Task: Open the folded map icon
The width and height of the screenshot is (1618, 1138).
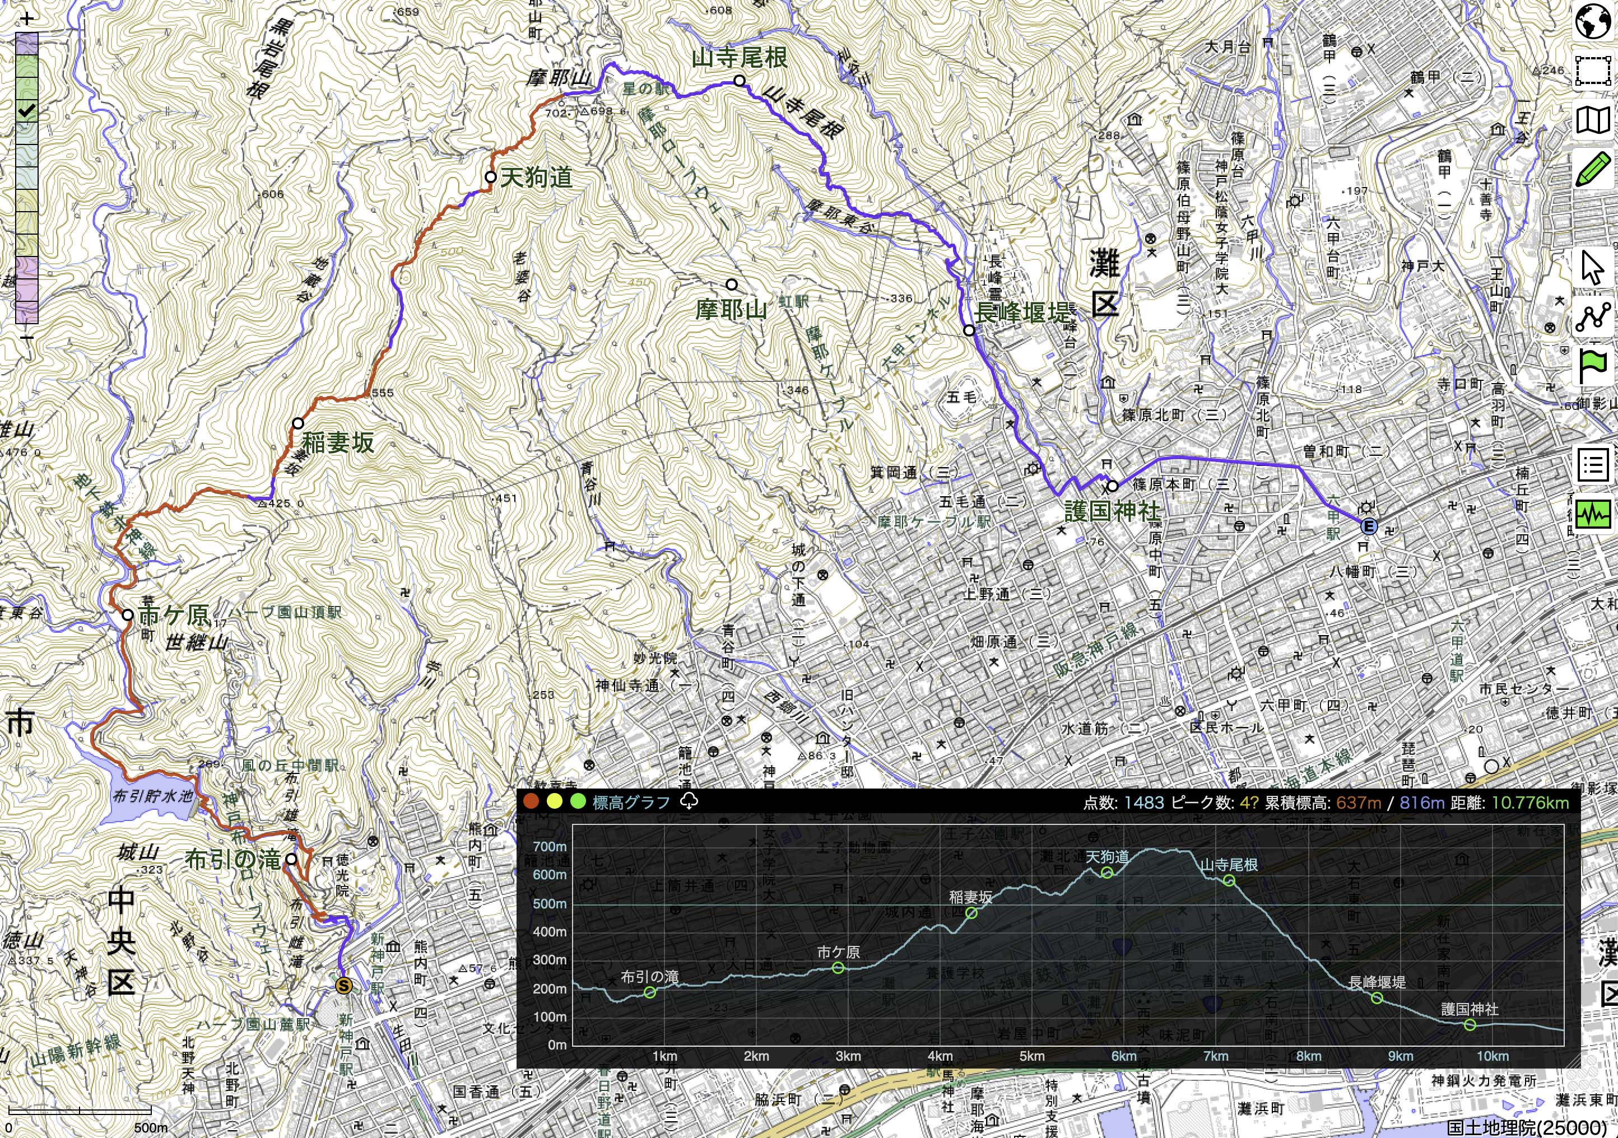Action: pos(1593,120)
